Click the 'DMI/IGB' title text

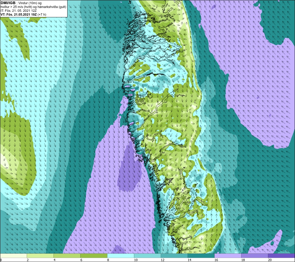[x=8, y=3]
